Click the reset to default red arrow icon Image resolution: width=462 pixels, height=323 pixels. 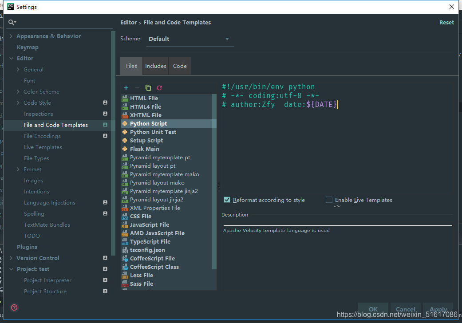pyautogui.click(x=159, y=88)
